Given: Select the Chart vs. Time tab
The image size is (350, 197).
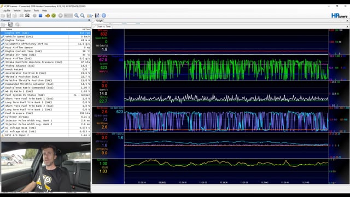Looking at the screenshot, I should click(103, 27).
